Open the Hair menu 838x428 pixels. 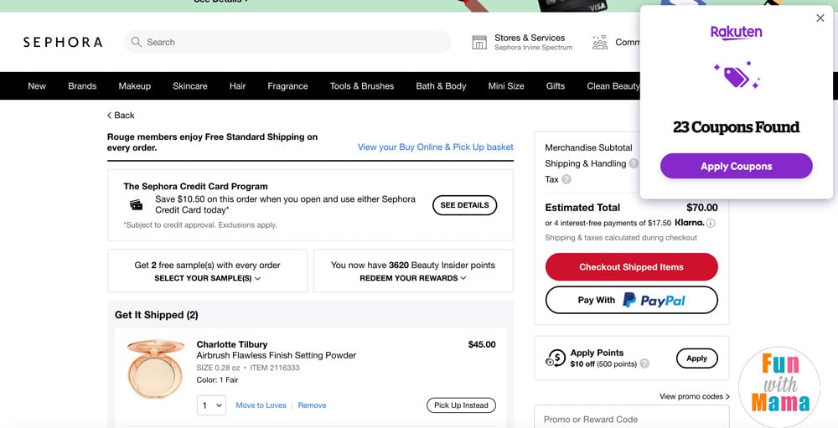click(x=237, y=86)
